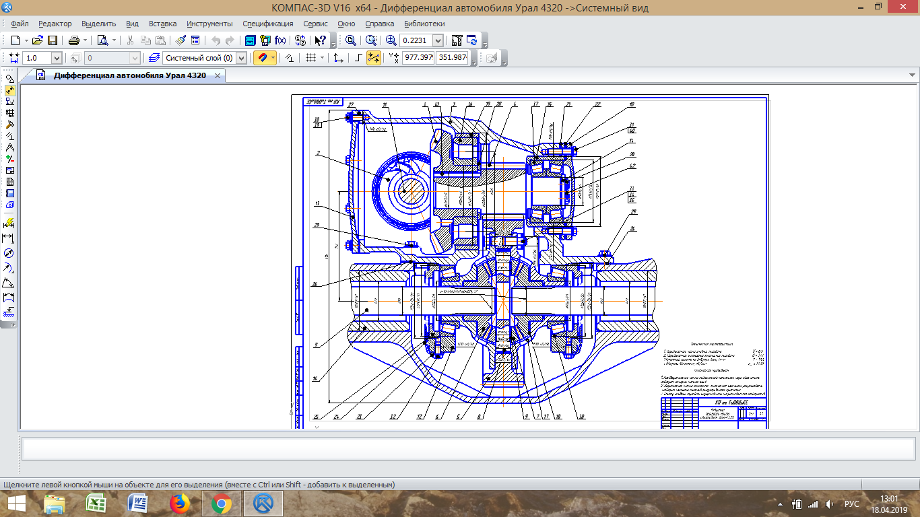
Task: Open the Инструменты menu
Action: [210, 23]
